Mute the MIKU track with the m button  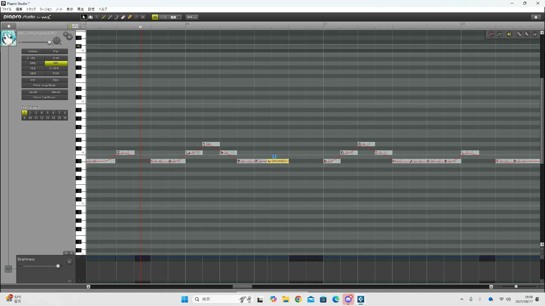[x=69, y=37]
